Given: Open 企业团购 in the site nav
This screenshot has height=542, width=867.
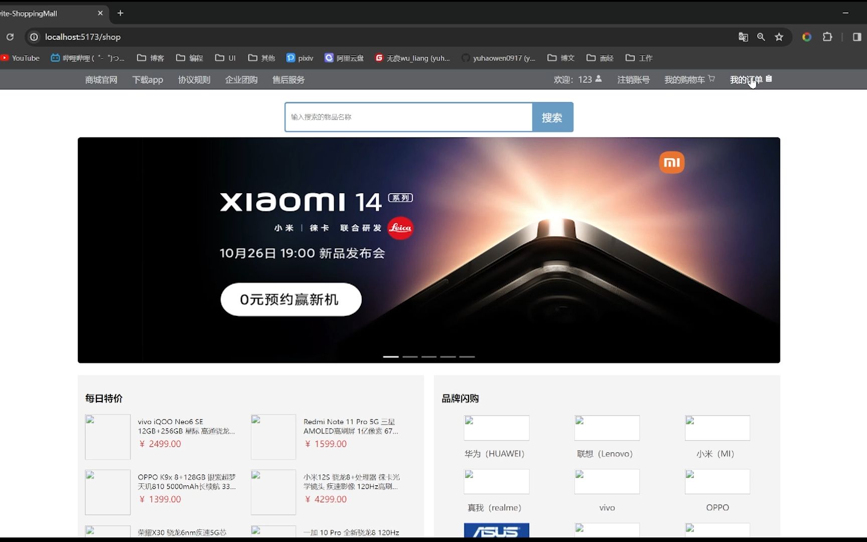Looking at the screenshot, I should [x=241, y=80].
